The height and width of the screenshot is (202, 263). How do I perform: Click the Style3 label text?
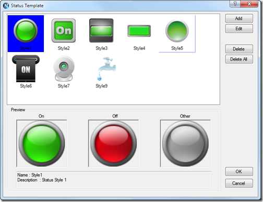(x=101, y=48)
